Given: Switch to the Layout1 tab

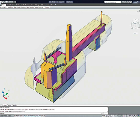Looking at the screenshot, I should pyautogui.click(x=9, y=105).
